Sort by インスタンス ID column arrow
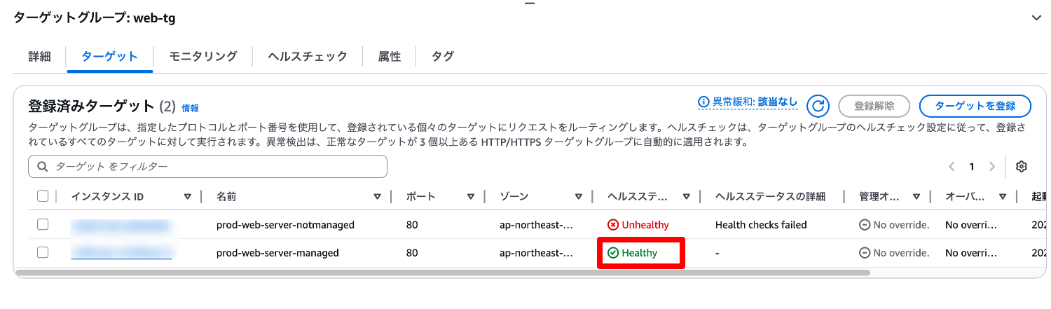Image resolution: width=1051 pixels, height=309 pixels. pyautogui.click(x=188, y=197)
